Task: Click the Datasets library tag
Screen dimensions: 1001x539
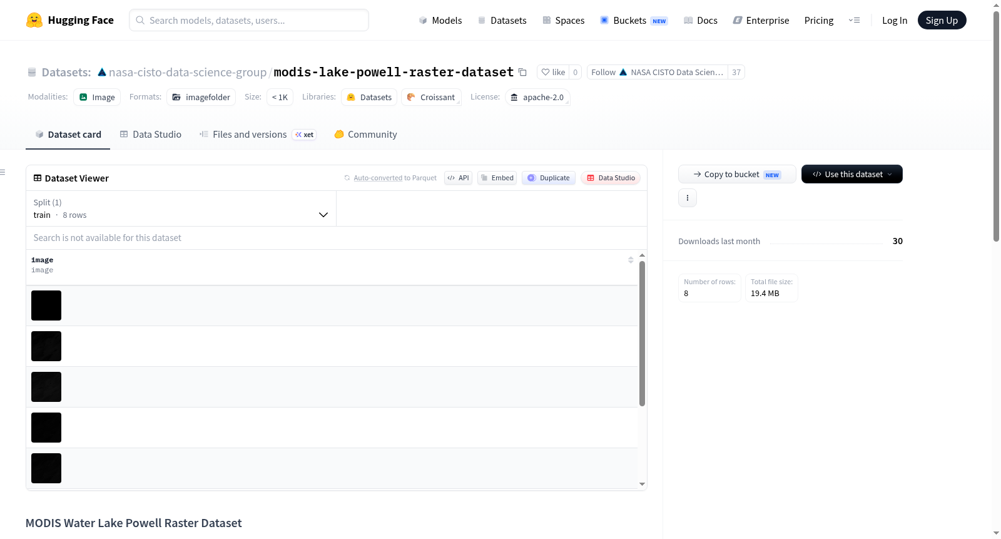Action: pos(369,97)
